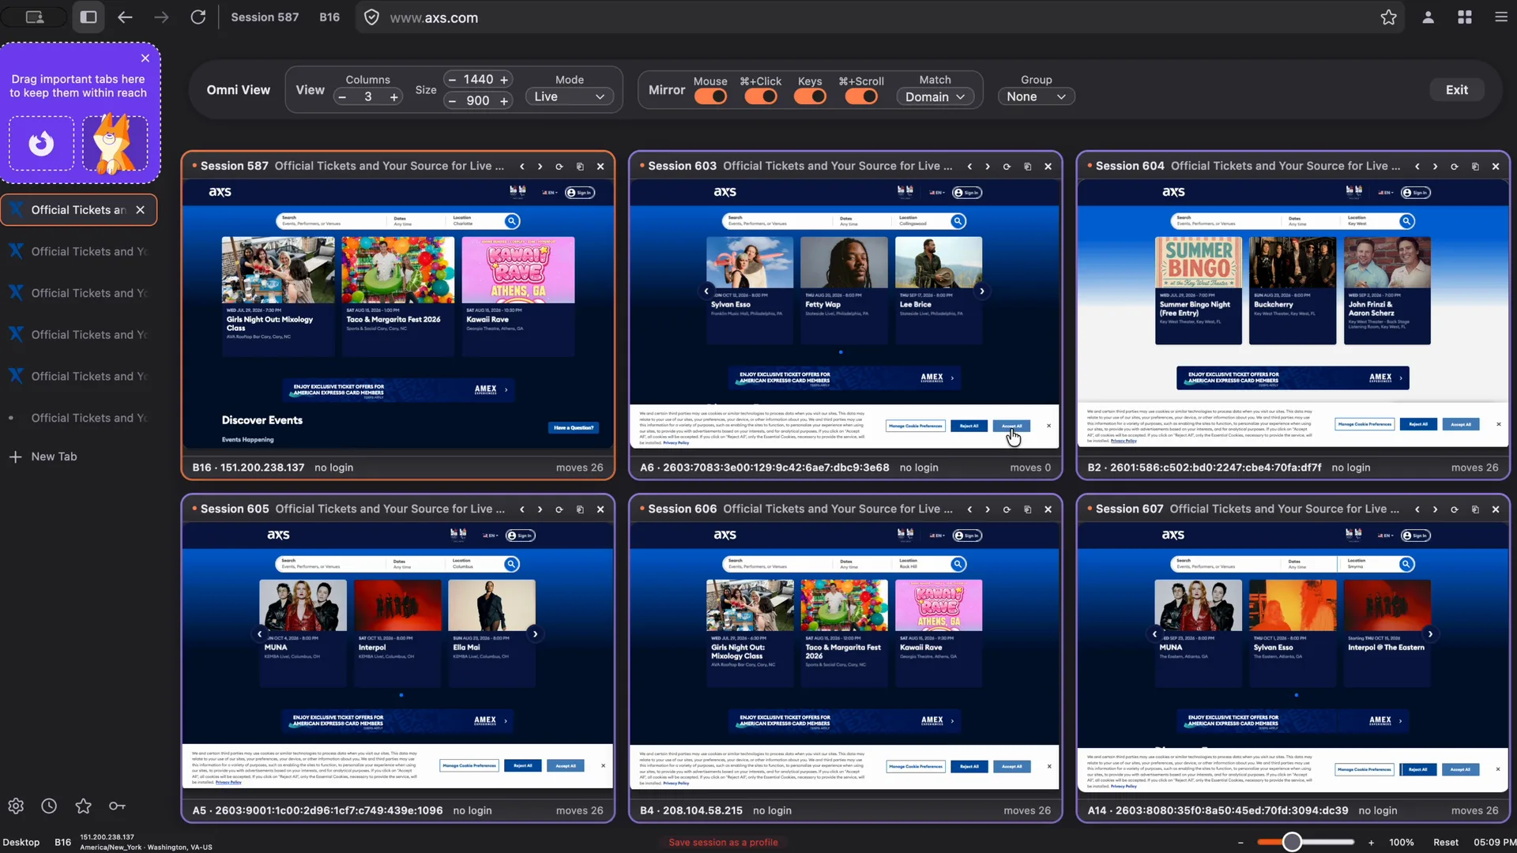This screenshot has height=853, width=1517.
Task: Dismiss cookie banner X in Session 605
Action: tap(603, 765)
